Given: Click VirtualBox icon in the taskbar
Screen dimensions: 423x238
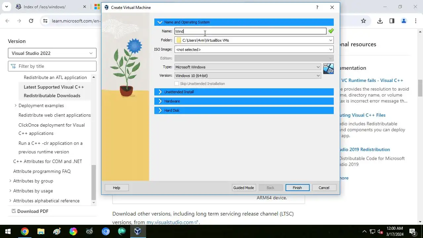Looking at the screenshot, I should pos(138,231).
